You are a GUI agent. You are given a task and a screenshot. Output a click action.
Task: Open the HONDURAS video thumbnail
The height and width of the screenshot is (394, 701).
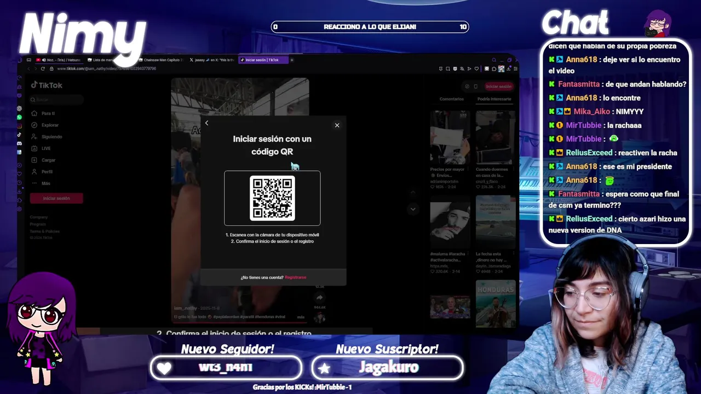tap(495, 304)
